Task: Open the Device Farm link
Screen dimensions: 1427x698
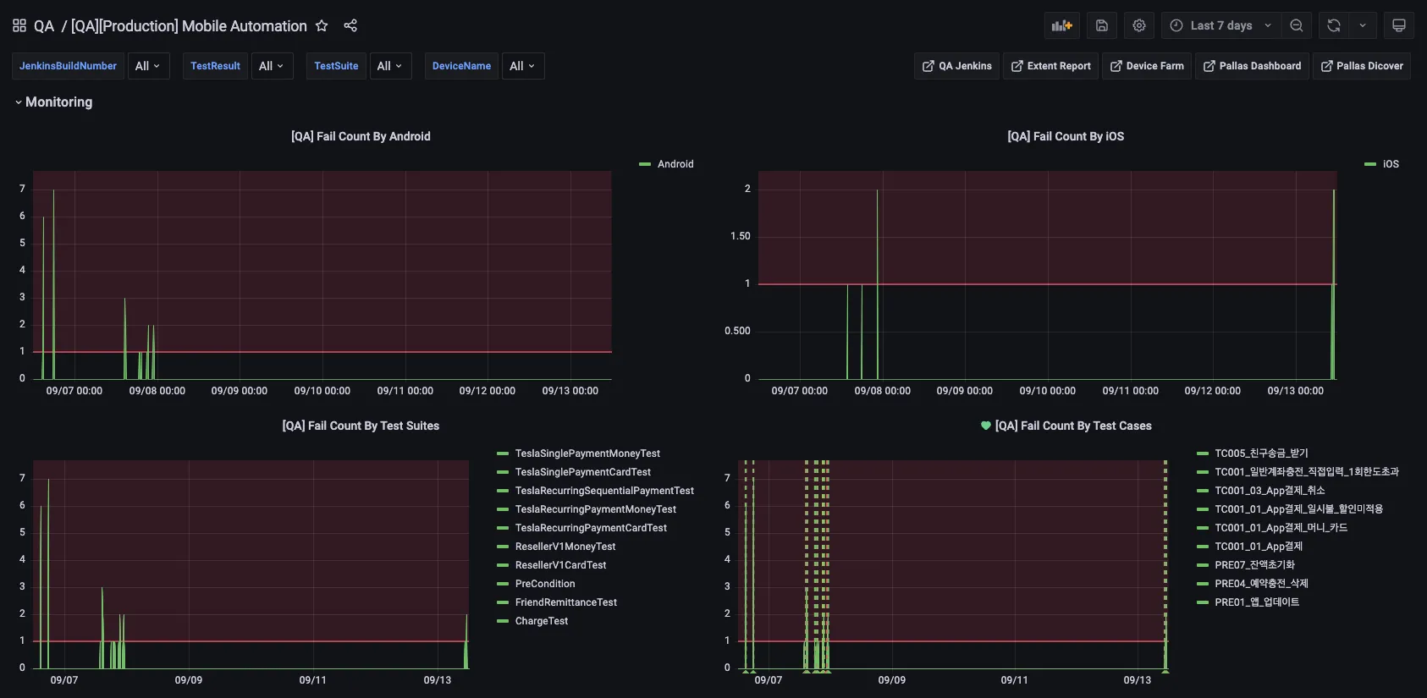Action: point(1147,66)
